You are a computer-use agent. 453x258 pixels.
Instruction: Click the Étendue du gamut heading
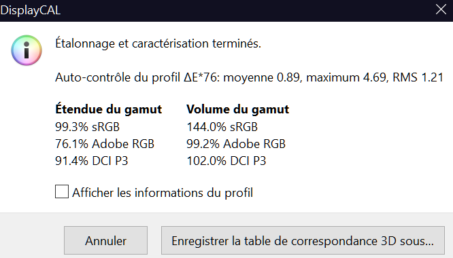[108, 109]
